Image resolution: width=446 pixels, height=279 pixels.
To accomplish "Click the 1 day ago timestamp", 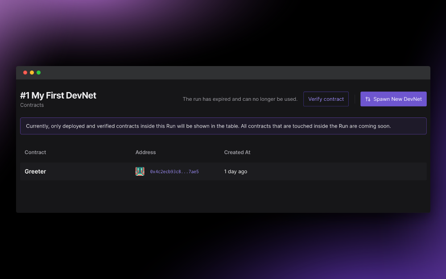I will tap(235, 171).
